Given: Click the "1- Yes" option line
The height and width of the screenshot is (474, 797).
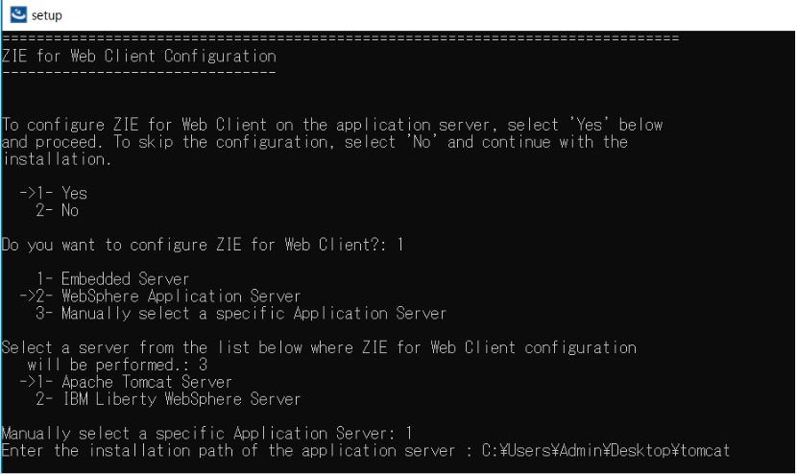Looking at the screenshot, I should tap(69, 193).
